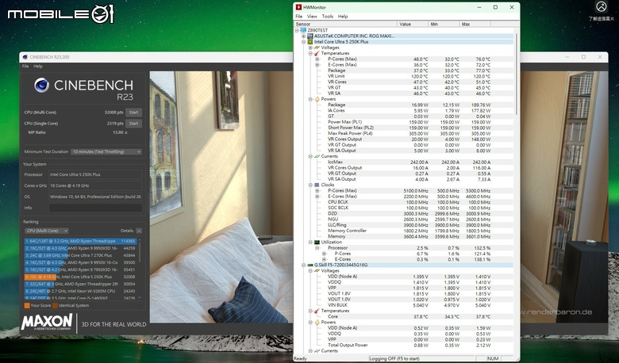Click the CPU Temperatures thermometer icon above P-Cores (Max)

pos(317,53)
